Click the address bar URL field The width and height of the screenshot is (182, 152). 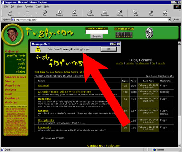pos(90,20)
